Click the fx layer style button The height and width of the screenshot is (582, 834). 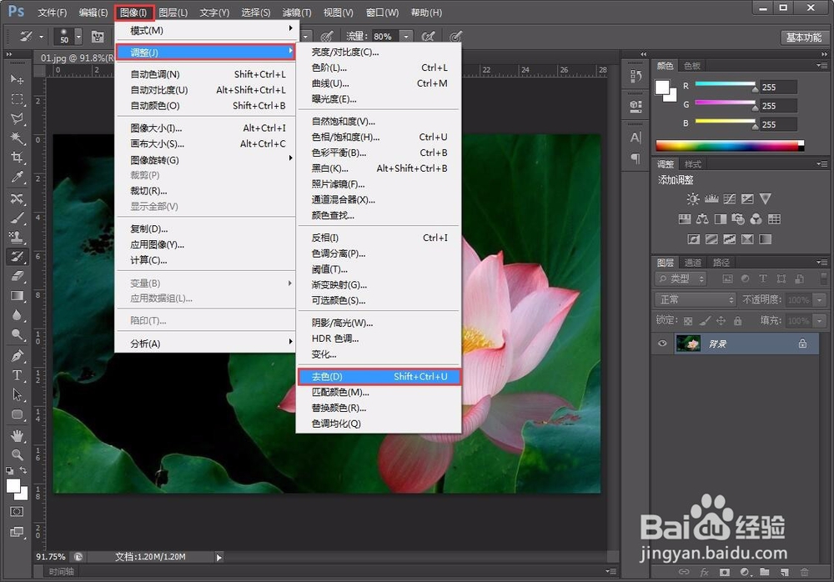(x=705, y=572)
